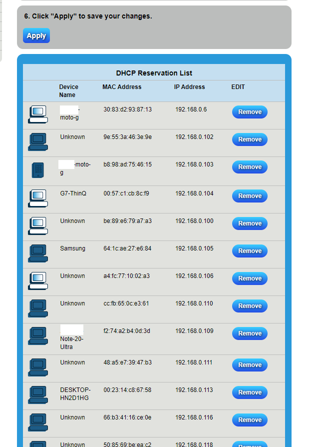Click IP address 192.168.0.110

[x=194, y=303]
